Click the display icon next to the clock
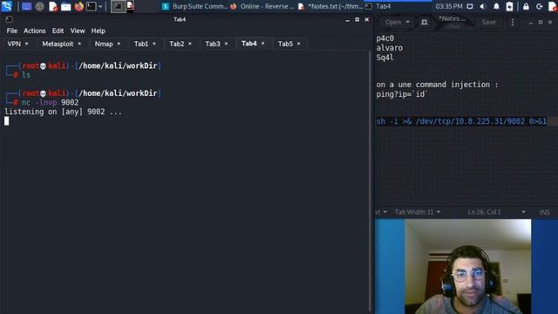558x314 pixels. tap(470, 6)
